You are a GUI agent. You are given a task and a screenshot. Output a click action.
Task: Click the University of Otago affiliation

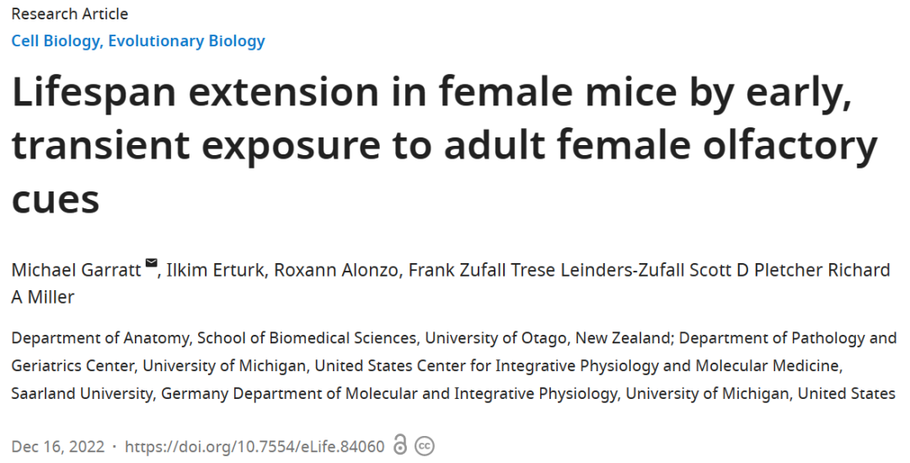point(498,338)
